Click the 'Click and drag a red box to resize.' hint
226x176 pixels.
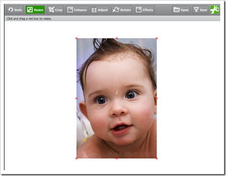point(29,19)
